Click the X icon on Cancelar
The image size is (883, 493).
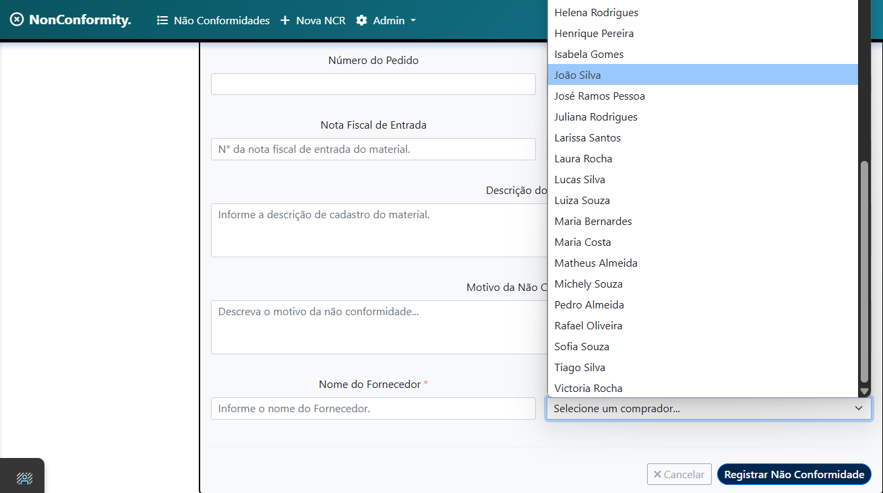point(657,474)
